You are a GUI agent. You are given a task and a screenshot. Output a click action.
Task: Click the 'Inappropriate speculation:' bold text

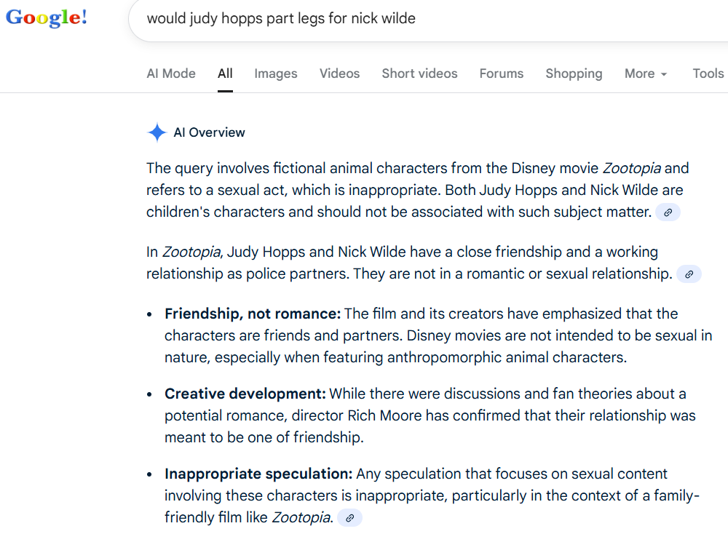coord(258,474)
